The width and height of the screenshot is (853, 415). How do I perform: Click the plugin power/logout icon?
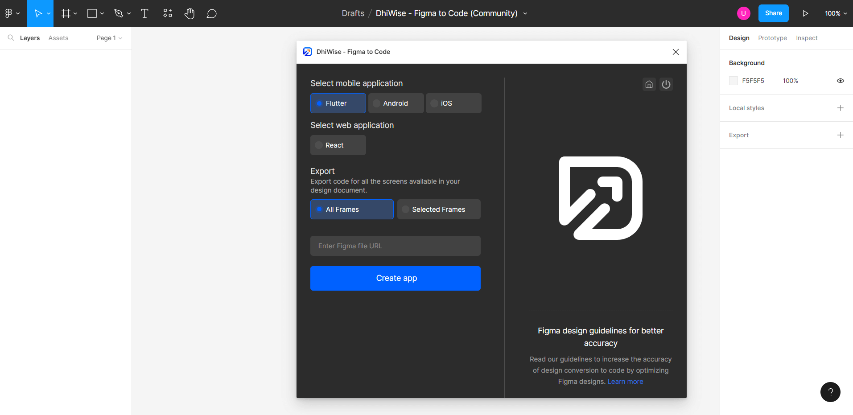(666, 84)
